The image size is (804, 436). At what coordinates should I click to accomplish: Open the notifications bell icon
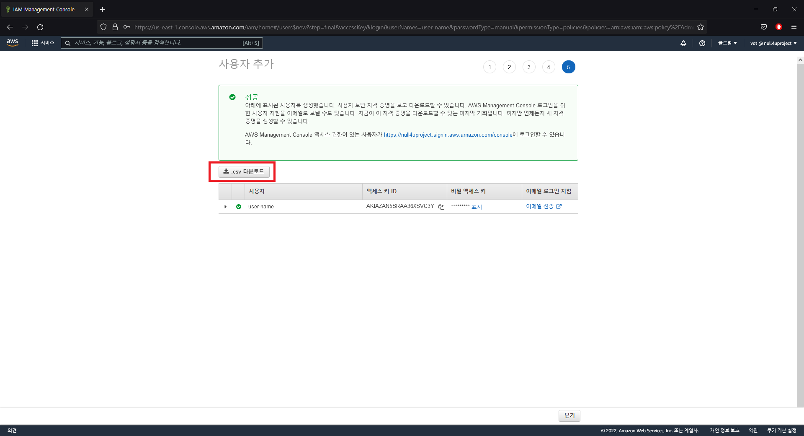click(683, 43)
